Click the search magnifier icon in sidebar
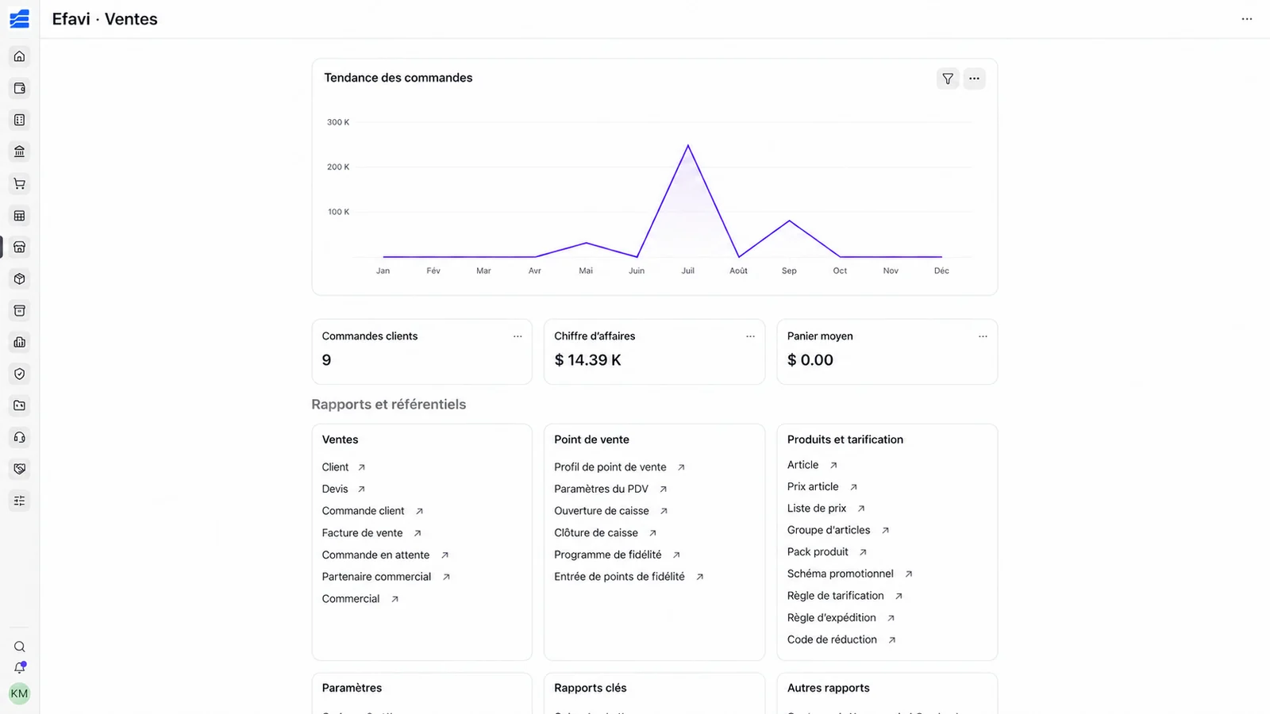This screenshot has height=714, width=1270. click(20, 647)
